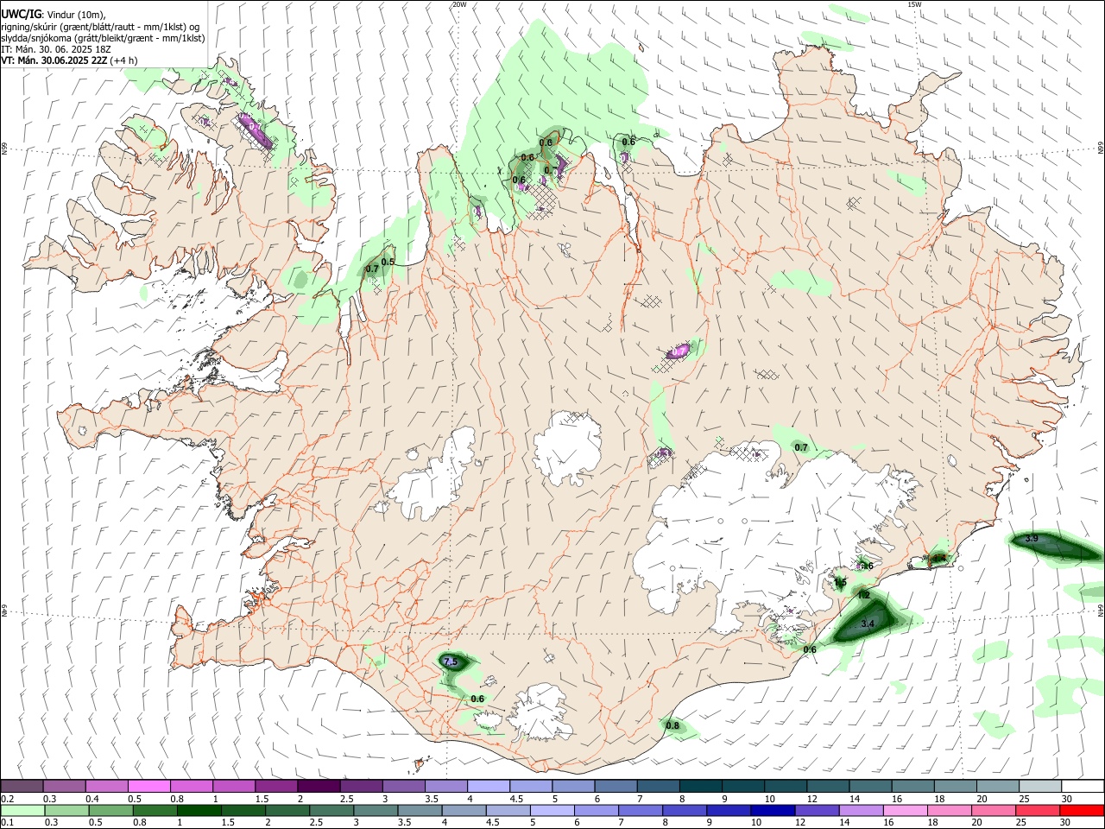1105x829 pixels.
Task: Pick the lavender 4 swatch in upper legend
Action: pos(489,787)
